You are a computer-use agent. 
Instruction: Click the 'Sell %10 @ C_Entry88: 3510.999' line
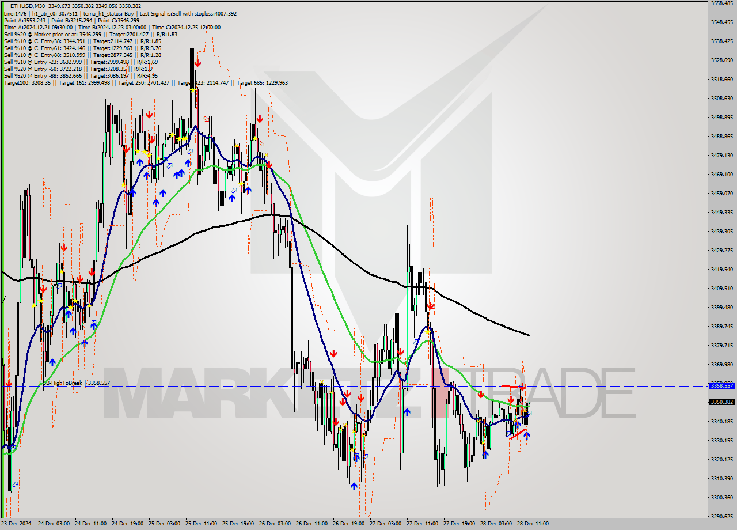(82, 55)
